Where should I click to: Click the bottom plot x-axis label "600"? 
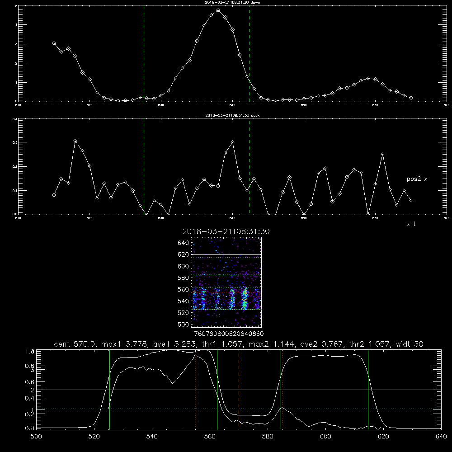click(325, 436)
